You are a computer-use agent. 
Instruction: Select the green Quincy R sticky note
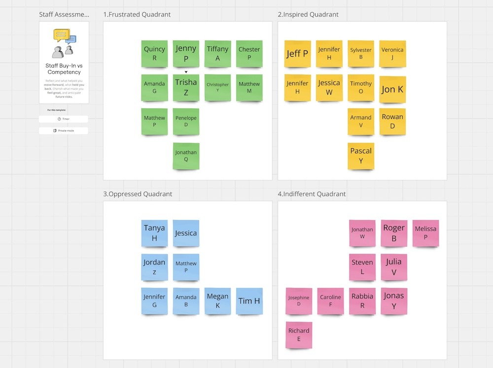(x=154, y=54)
